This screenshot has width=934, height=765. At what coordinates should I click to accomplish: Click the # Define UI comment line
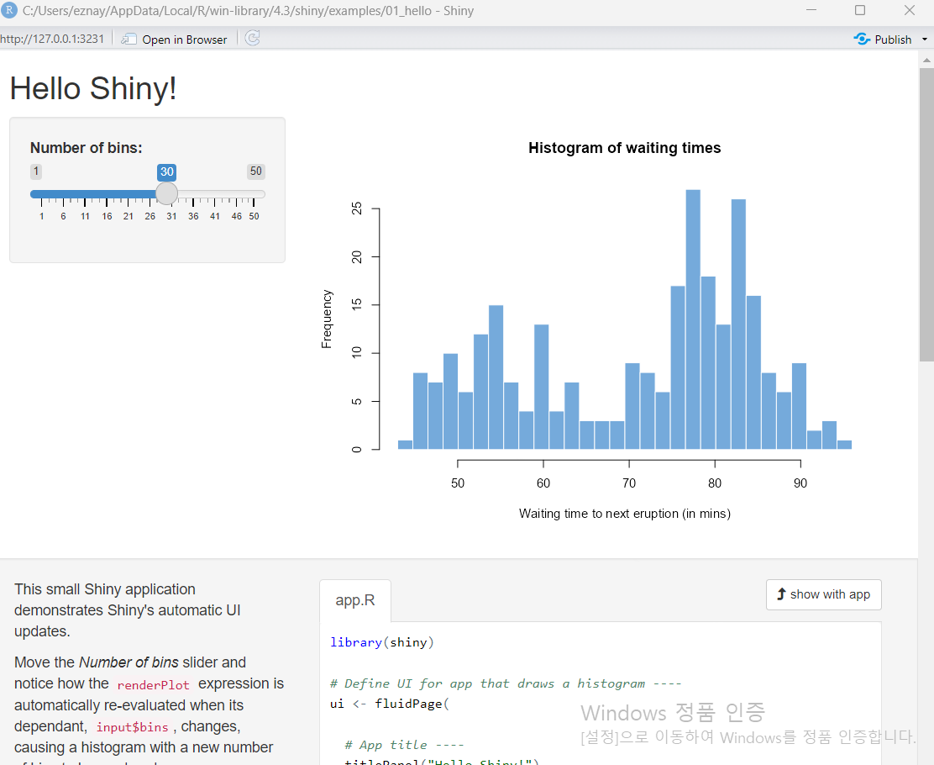coord(506,683)
